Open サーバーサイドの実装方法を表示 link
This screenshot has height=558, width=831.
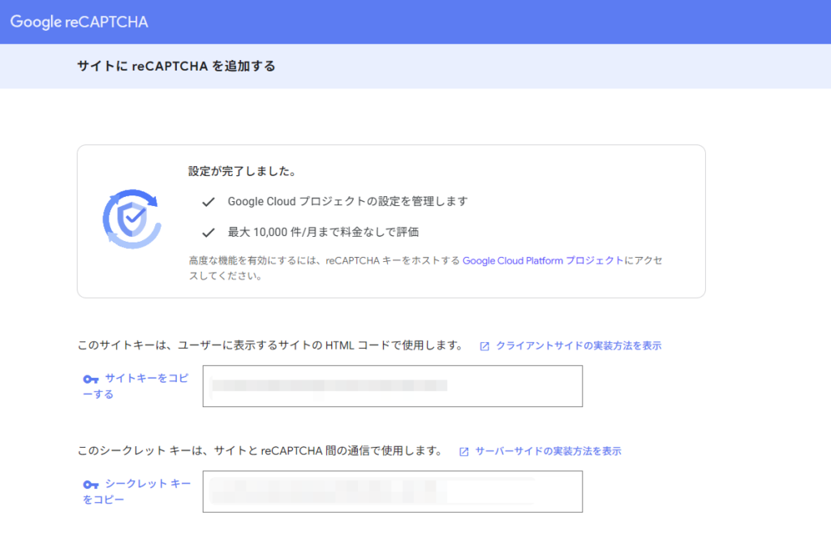(x=548, y=451)
